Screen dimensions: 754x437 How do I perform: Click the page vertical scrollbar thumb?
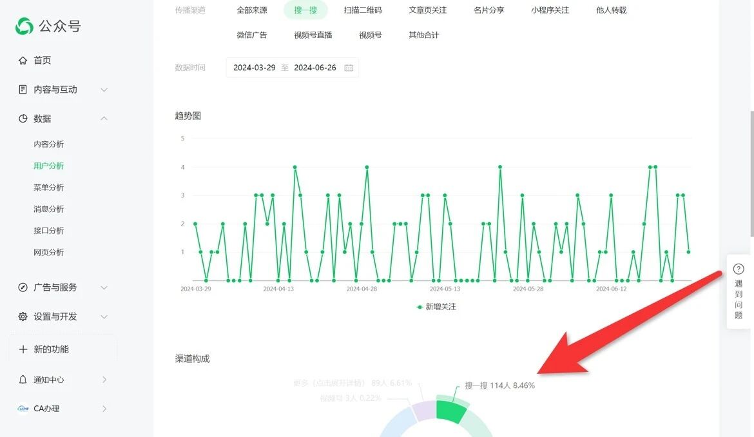click(x=751, y=173)
